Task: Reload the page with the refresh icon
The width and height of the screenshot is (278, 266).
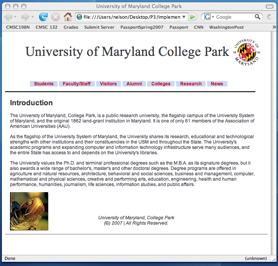Action: [43, 17]
